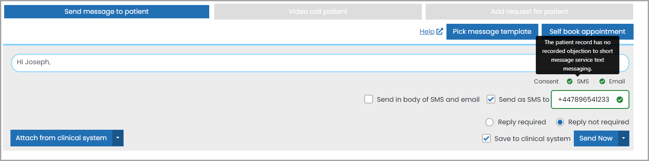The height and width of the screenshot is (161, 649).
Task: Open the Add request for patient tab
Action: tap(529, 12)
